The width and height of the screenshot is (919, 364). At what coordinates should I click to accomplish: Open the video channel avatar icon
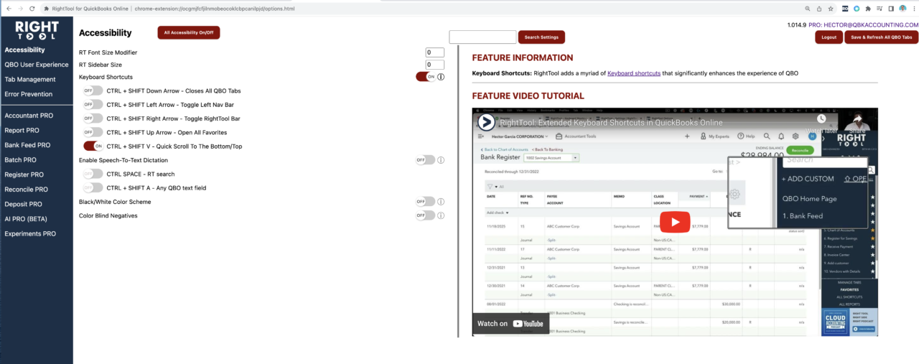(486, 122)
